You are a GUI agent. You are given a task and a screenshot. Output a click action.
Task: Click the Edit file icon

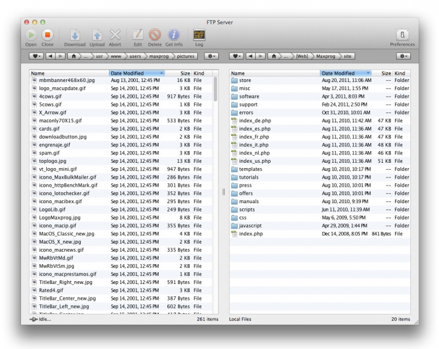click(138, 35)
